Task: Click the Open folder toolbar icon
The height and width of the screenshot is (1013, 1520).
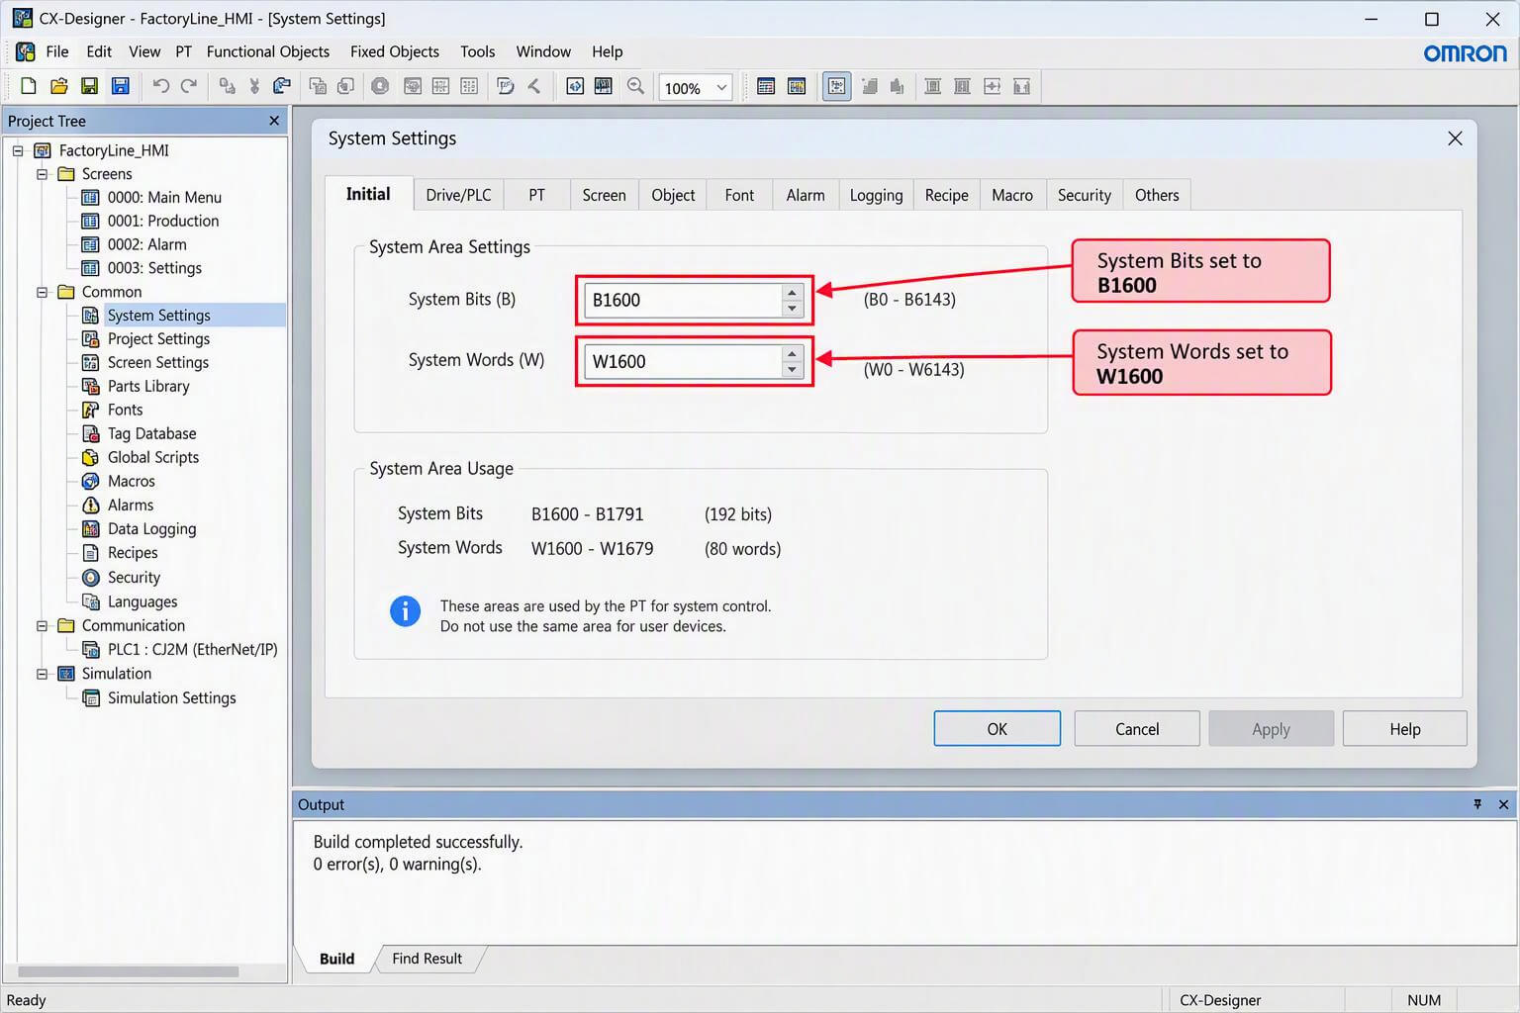Action: (x=59, y=87)
